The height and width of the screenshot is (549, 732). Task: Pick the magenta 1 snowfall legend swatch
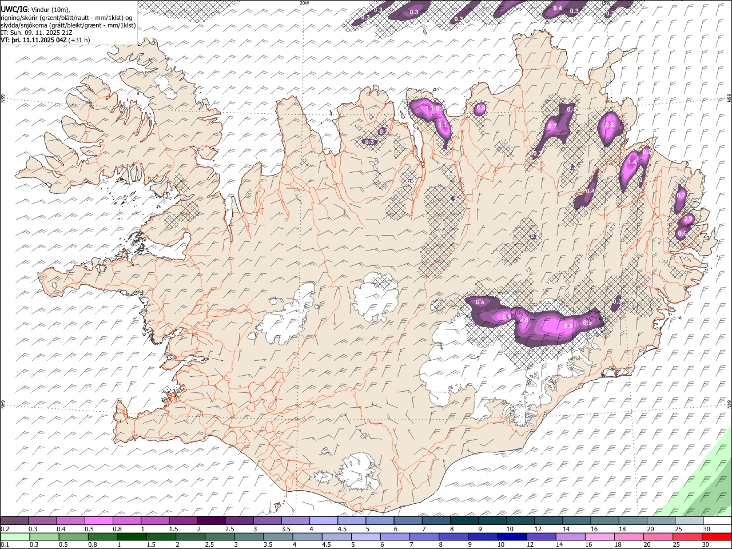pos(155,521)
